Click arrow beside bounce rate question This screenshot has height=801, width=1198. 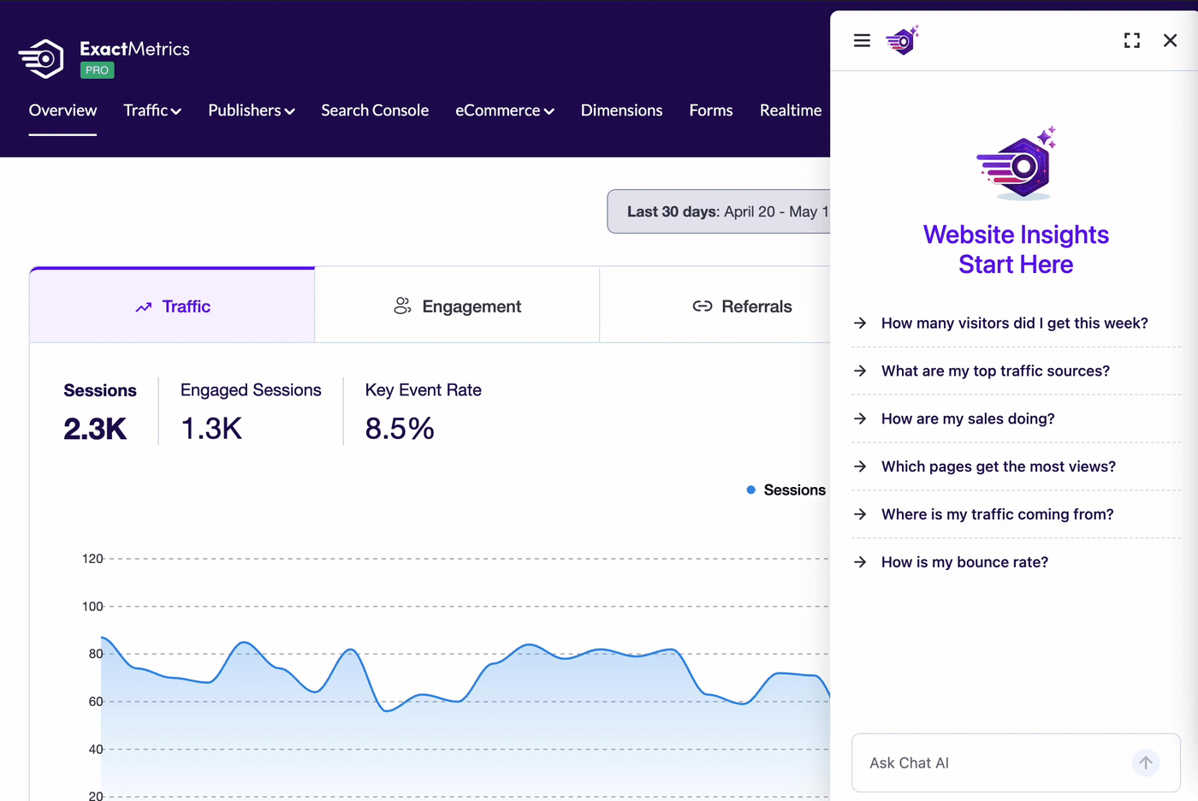pyautogui.click(x=860, y=562)
